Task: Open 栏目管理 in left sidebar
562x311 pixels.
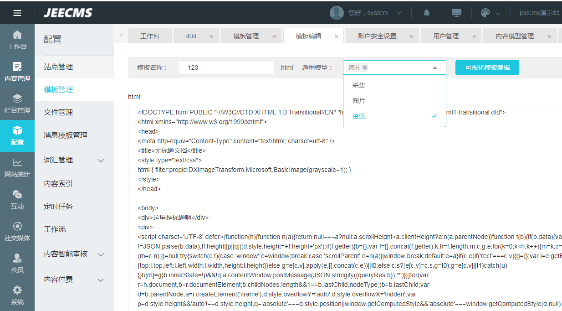Action: pyautogui.click(x=17, y=104)
